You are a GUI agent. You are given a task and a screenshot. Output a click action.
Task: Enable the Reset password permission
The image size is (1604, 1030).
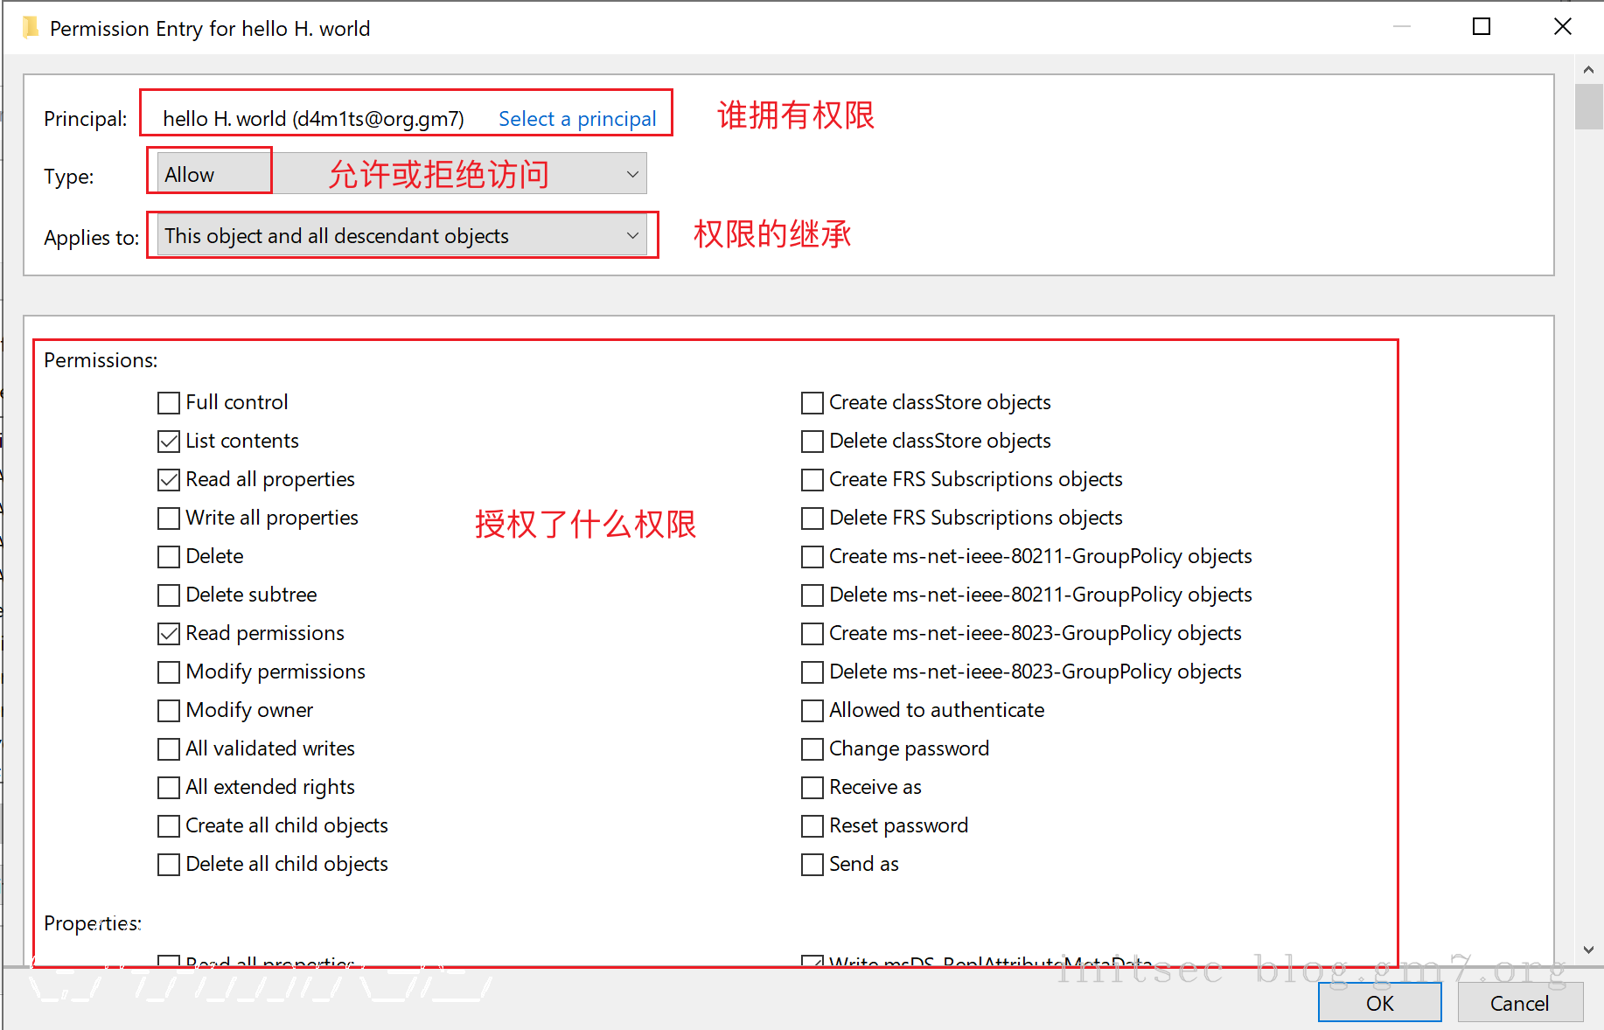(812, 826)
